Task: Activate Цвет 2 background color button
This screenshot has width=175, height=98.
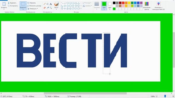Action: coord(110,6)
